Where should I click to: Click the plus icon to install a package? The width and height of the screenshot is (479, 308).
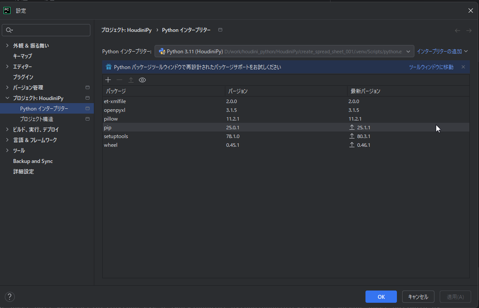click(108, 80)
